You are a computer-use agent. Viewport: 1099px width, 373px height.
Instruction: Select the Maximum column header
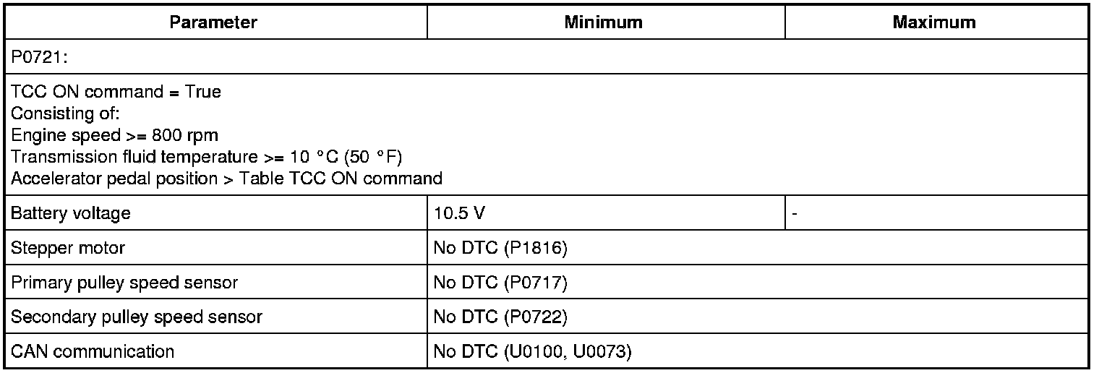pyautogui.click(x=934, y=22)
